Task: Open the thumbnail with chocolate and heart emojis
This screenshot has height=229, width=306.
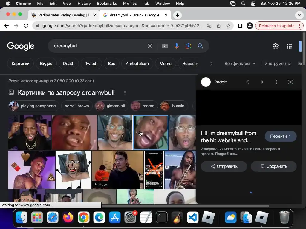Action: tap(32, 170)
